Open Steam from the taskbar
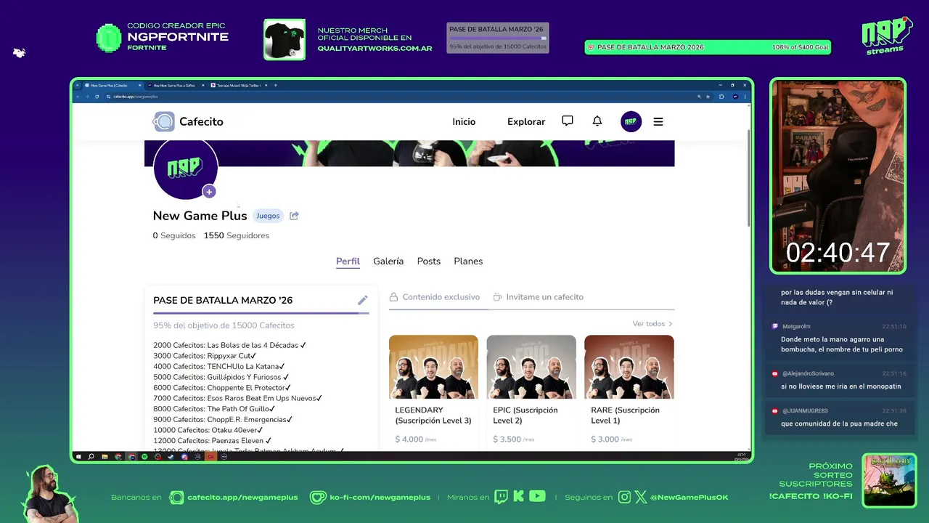This screenshot has height=523, width=929. click(171, 457)
